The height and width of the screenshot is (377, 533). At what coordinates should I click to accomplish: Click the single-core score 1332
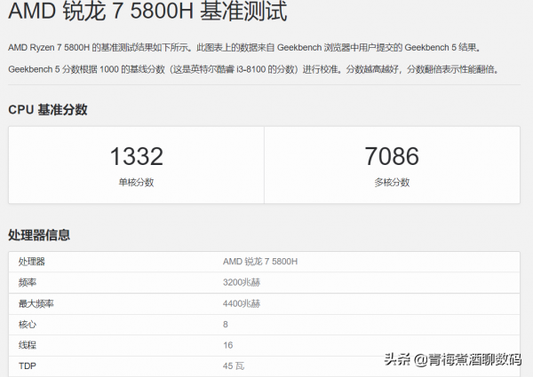pyautogui.click(x=137, y=156)
